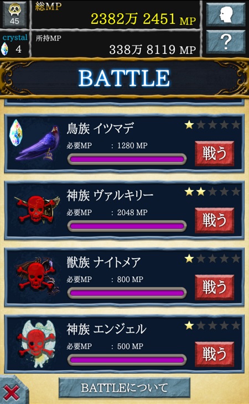Tap the rainbow crystal on Itsumade card
249x404 pixels.
[x=15, y=132]
